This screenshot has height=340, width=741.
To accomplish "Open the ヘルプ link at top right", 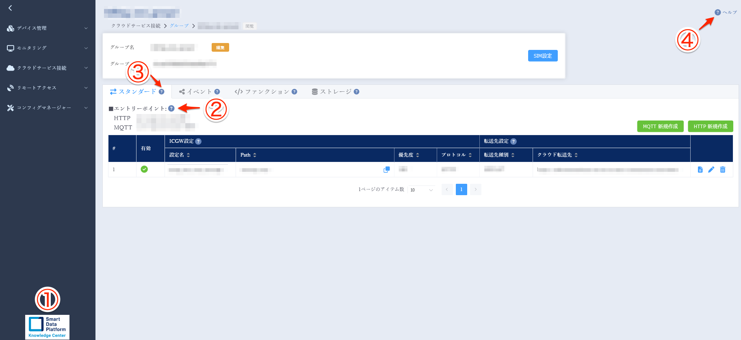I will coord(726,12).
